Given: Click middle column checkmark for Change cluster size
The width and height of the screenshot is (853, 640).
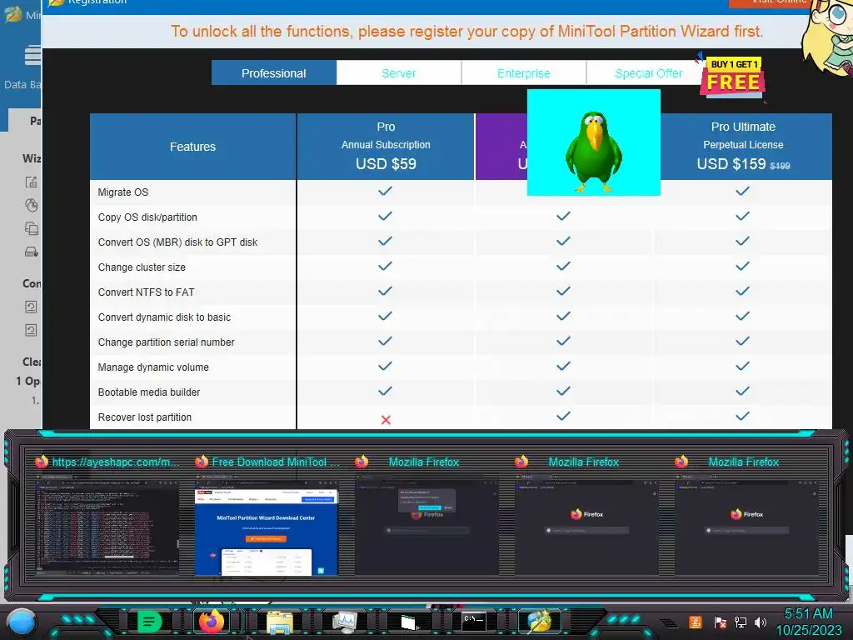Looking at the screenshot, I should pyautogui.click(x=564, y=266).
